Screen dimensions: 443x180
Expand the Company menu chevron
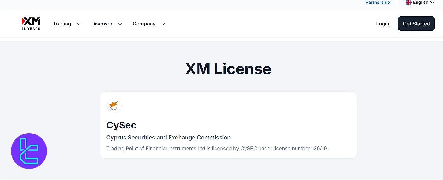(163, 24)
